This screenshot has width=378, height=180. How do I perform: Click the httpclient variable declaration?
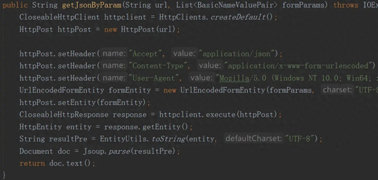tap(125, 17)
